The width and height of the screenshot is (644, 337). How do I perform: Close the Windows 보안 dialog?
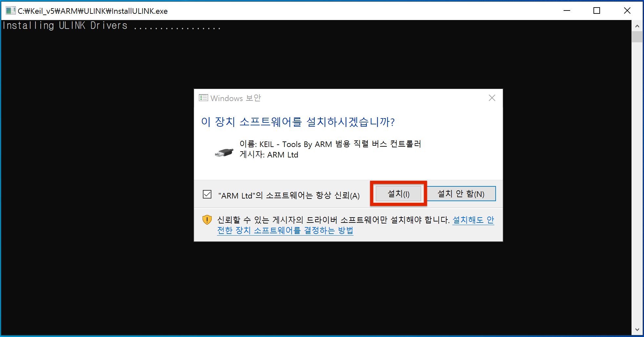coord(492,98)
